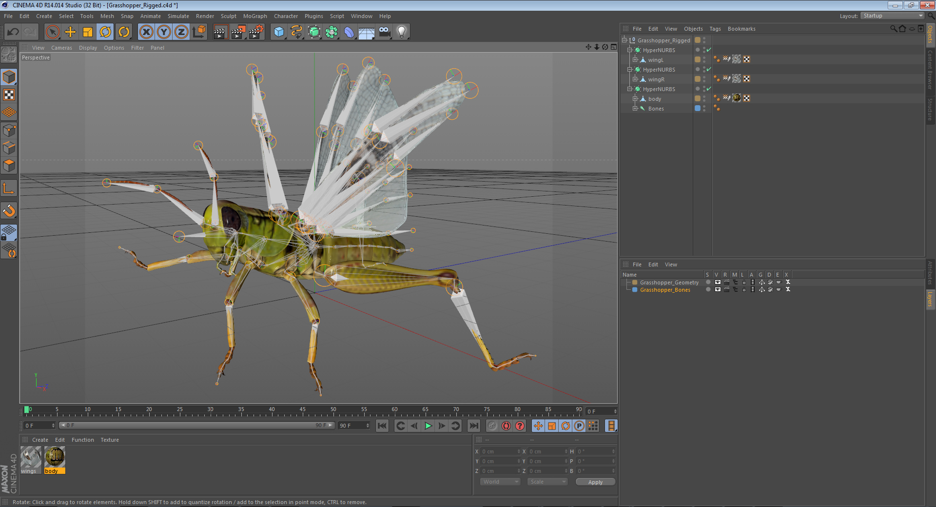Expand the body object in the Object Manager
The image size is (936, 507).
[x=635, y=98]
